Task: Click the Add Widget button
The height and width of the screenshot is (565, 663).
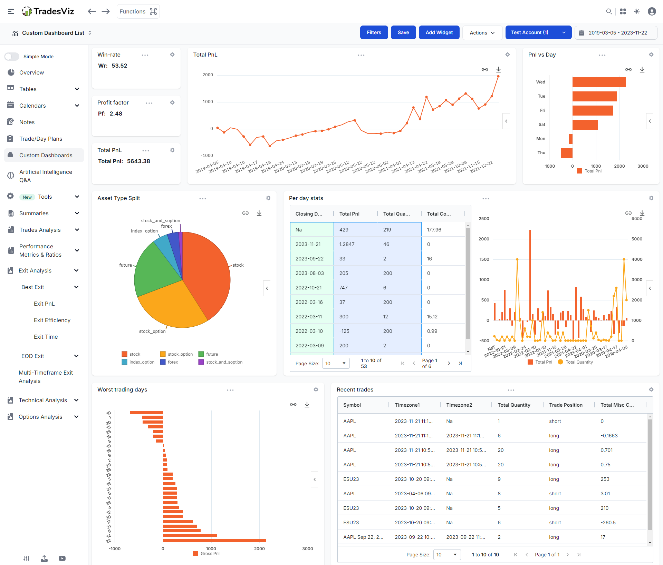Action: tap(439, 32)
